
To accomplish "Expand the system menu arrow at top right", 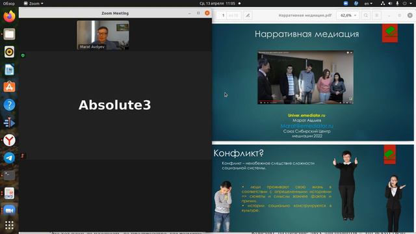I will pyautogui.click(x=411, y=3).
